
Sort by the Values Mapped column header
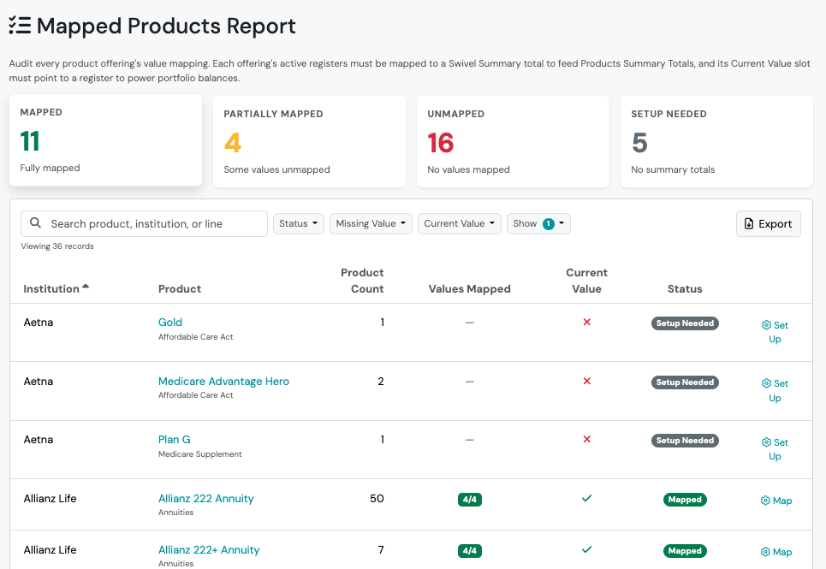click(469, 288)
